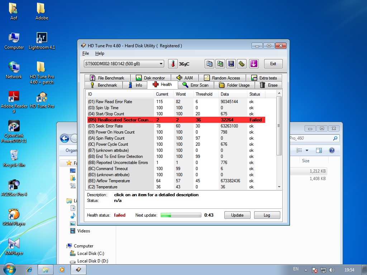
Task: Open Internet Explorer from taskbar
Action: (29, 270)
